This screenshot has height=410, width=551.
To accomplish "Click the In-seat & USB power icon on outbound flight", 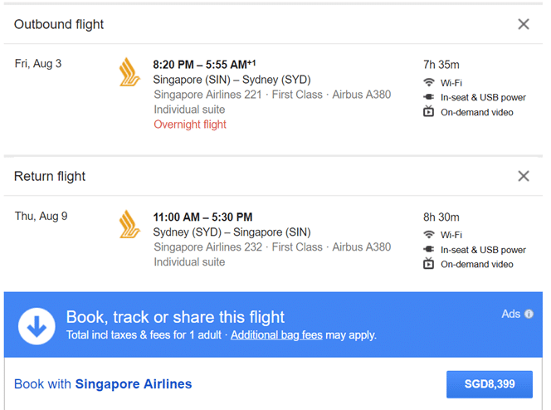I will coord(428,97).
